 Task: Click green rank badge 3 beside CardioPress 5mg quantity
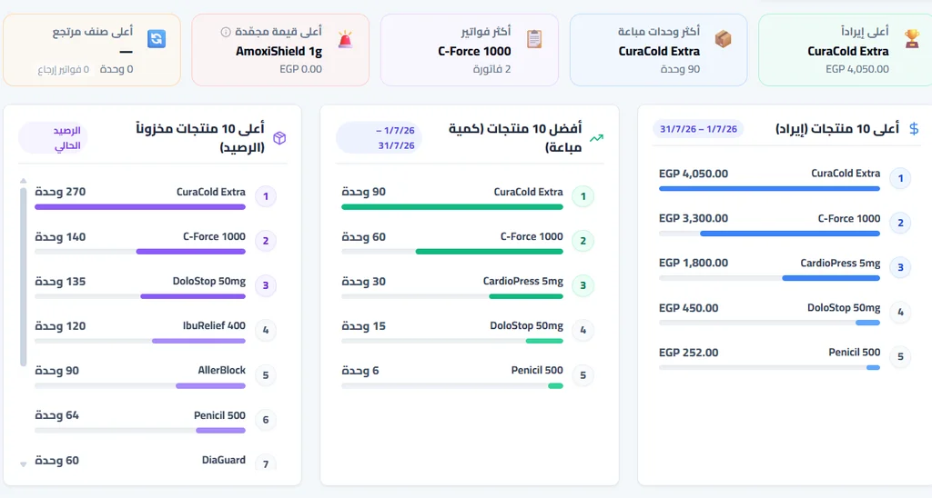tap(582, 285)
